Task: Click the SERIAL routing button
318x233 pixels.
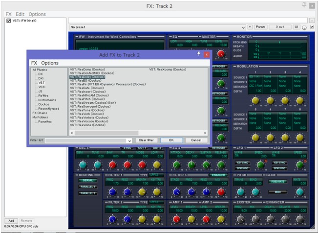Action: pyautogui.click(x=87, y=180)
